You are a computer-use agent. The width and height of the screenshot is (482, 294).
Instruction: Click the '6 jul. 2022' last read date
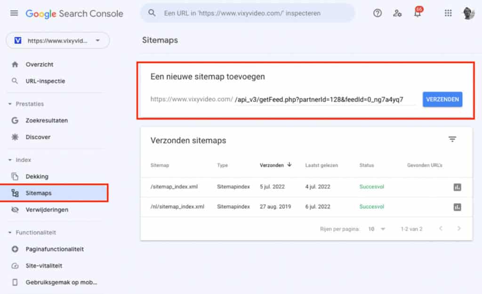click(x=318, y=207)
